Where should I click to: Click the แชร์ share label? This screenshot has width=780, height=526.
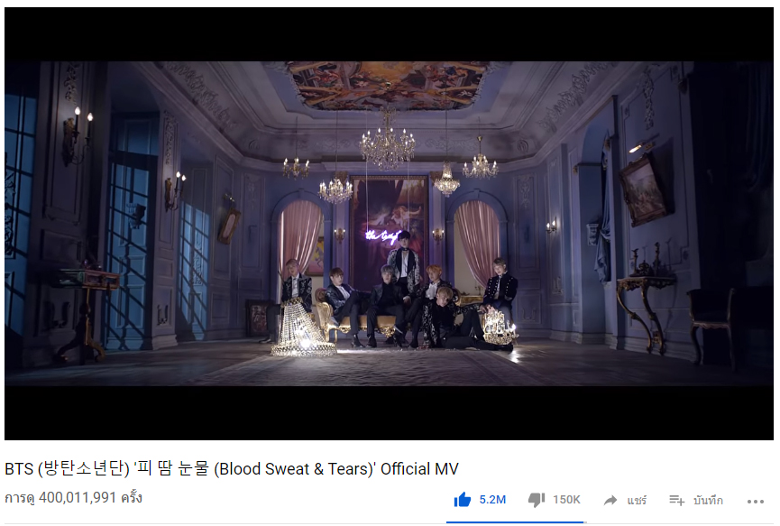[x=637, y=500]
